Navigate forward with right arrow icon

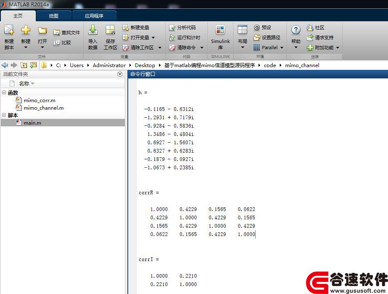pyautogui.click(x=14, y=65)
